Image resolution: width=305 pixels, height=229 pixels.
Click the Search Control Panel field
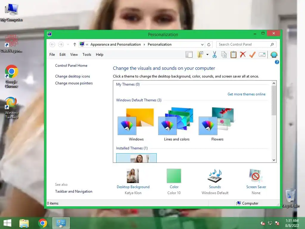pos(246,44)
